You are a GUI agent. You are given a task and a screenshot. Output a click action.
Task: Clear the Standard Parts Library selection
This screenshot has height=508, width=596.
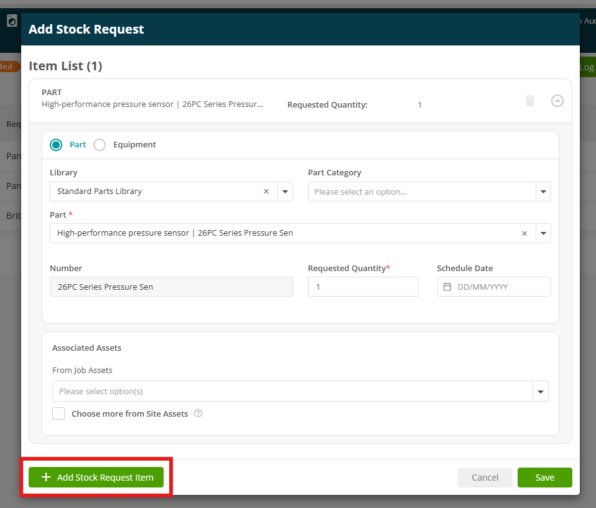266,192
